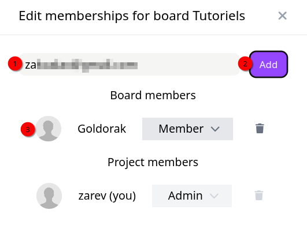Image resolution: width=307 pixels, height=225 pixels.
Task: Click the Board members section heading
Action: pyautogui.click(x=153, y=95)
